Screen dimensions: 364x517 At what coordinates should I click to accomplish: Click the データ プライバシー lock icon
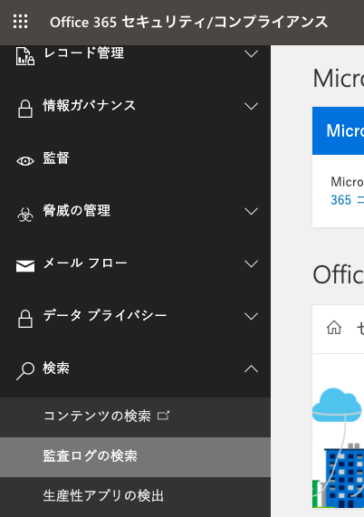point(25,319)
